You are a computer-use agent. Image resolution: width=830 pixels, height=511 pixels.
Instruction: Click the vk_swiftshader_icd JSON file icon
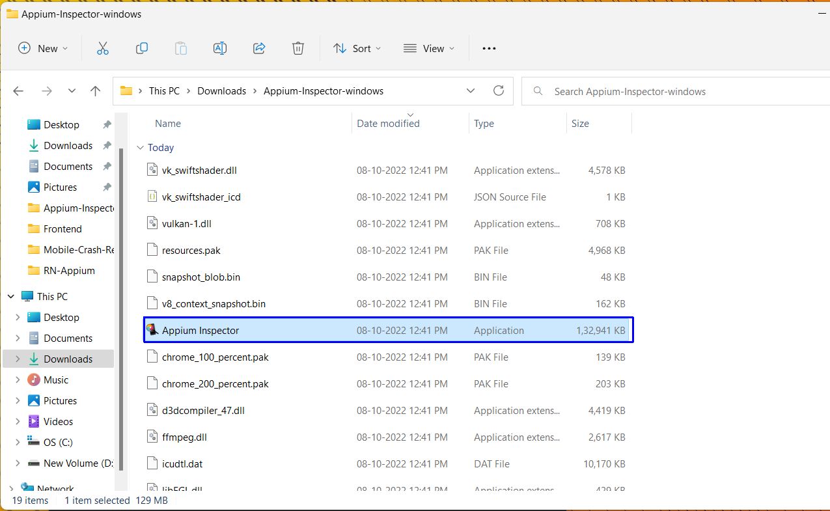[152, 197]
